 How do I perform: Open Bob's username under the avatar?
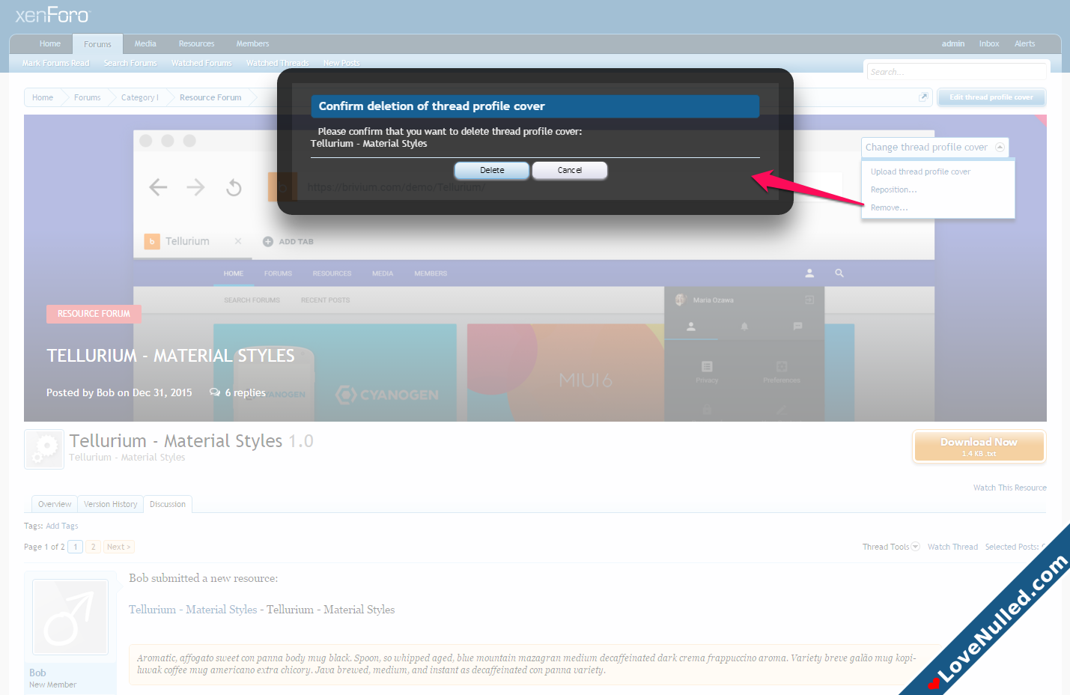tap(37, 673)
